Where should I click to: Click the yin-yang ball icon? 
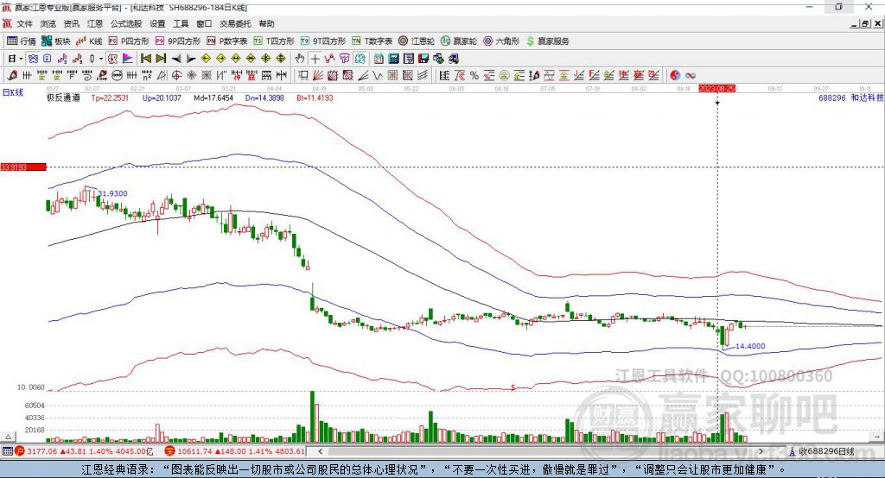675,76
